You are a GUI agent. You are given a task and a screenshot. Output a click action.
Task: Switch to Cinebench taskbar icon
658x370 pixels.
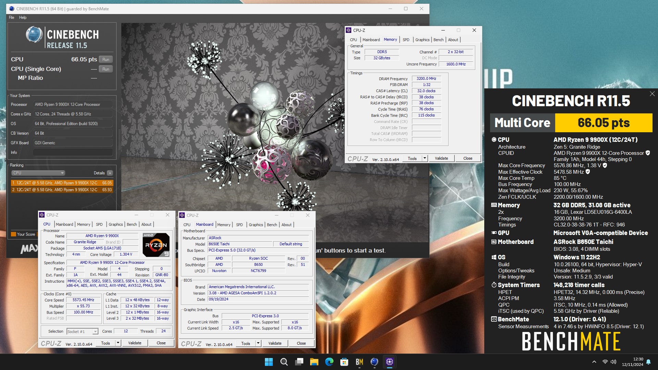pyautogui.click(x=375, y=362)
